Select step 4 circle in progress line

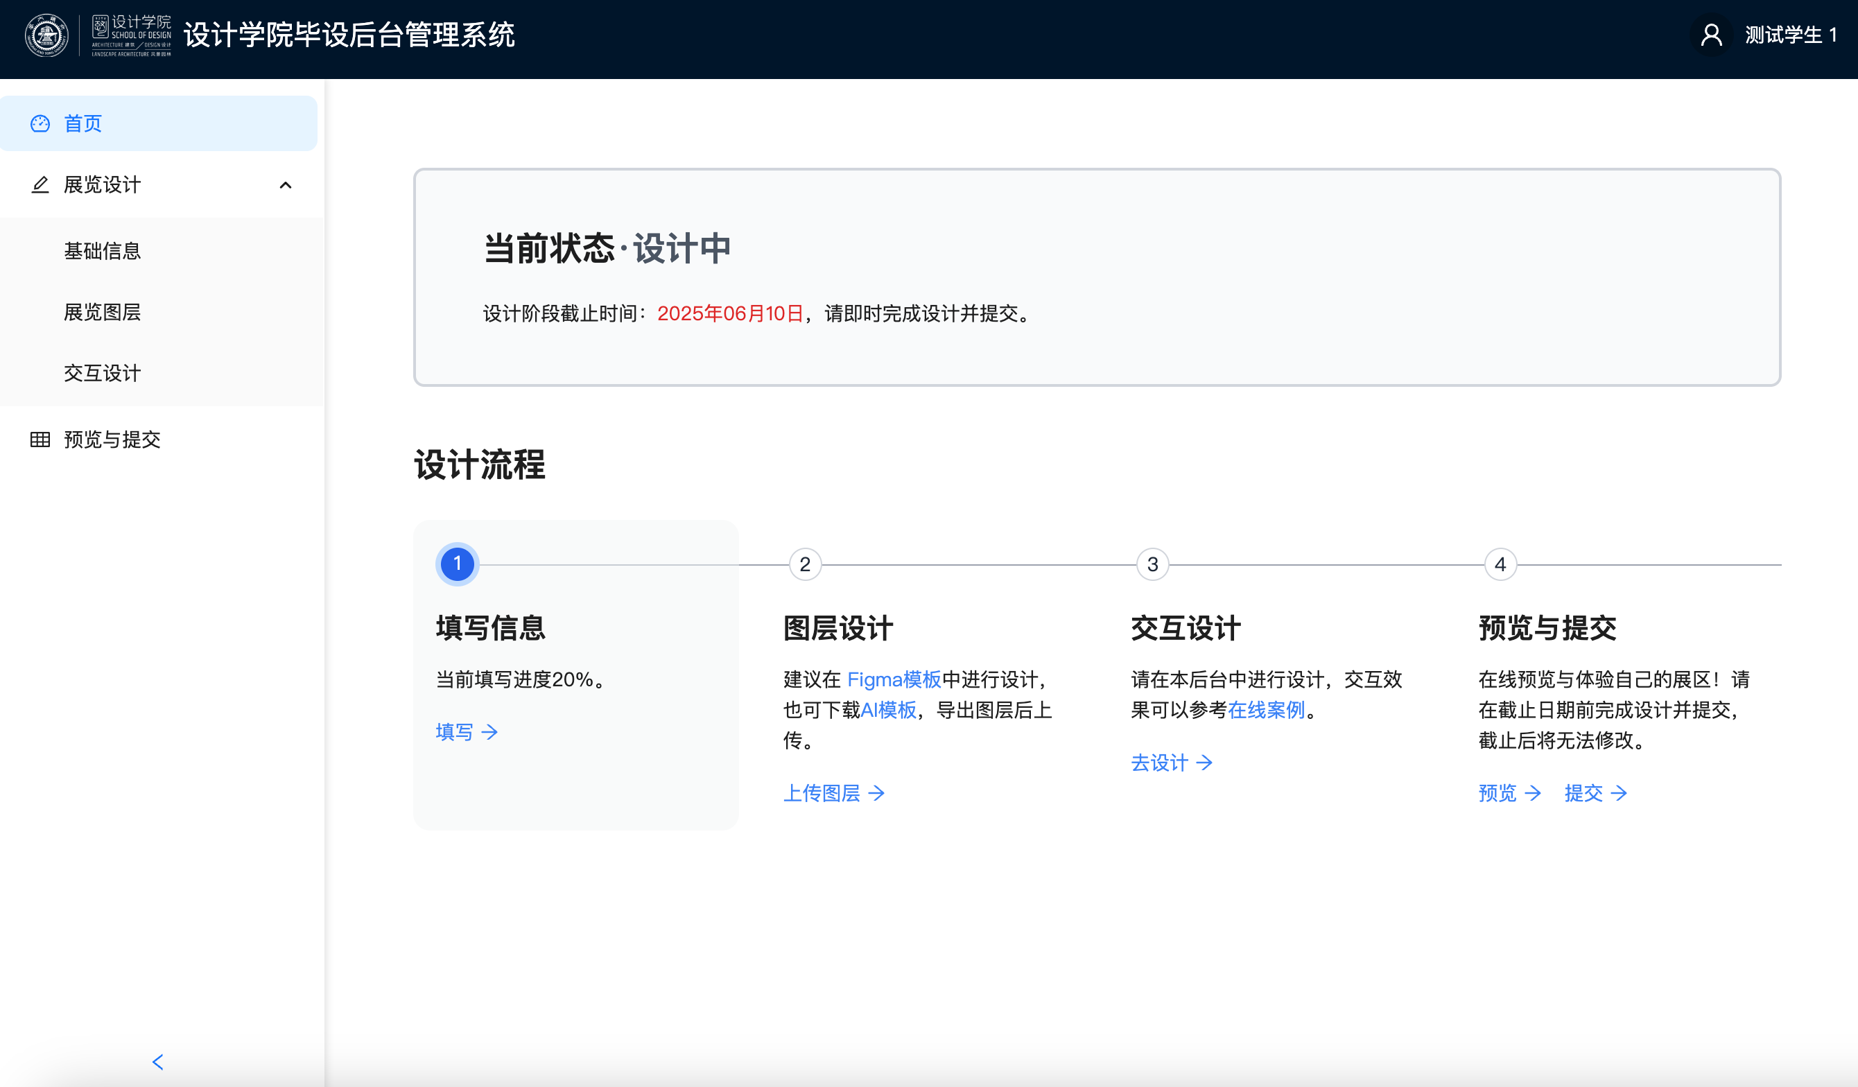pos(1500,564)
